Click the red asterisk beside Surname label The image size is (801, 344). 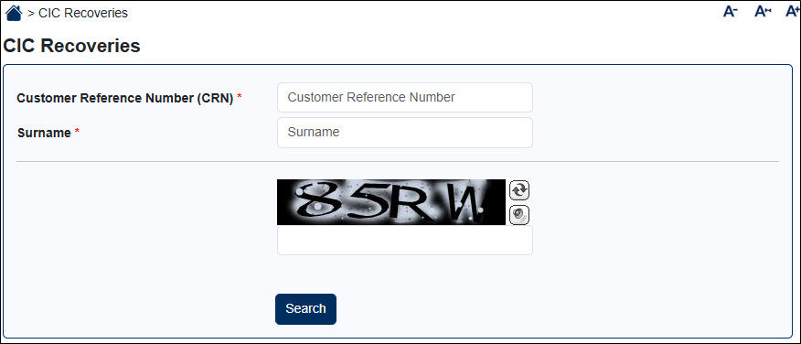(x=77, y=132)
